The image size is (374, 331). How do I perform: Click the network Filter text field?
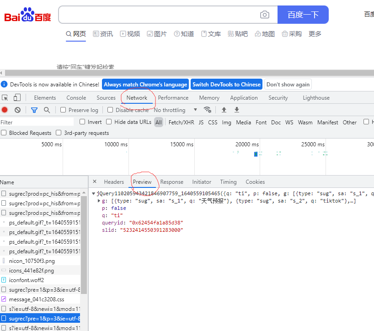pyautogui.click(x=37, y=122)
